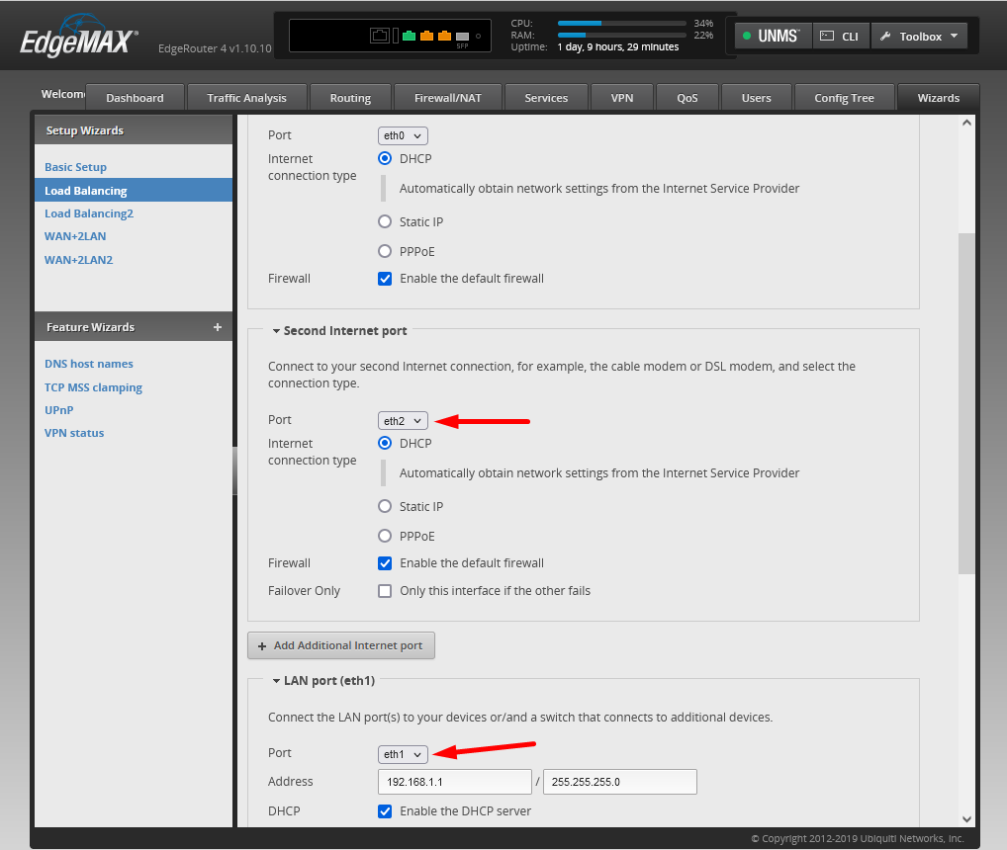Screen dimensions: 1007x850
Task: Click the plus icon beside Feature Wizards
Action: tap(218, 327)
